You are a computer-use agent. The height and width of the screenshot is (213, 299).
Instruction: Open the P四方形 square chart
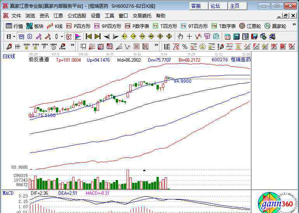click(78, 26)
